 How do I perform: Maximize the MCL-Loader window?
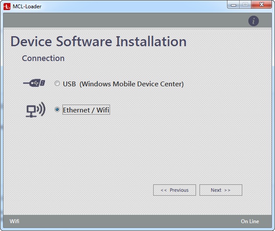point(245,5)
